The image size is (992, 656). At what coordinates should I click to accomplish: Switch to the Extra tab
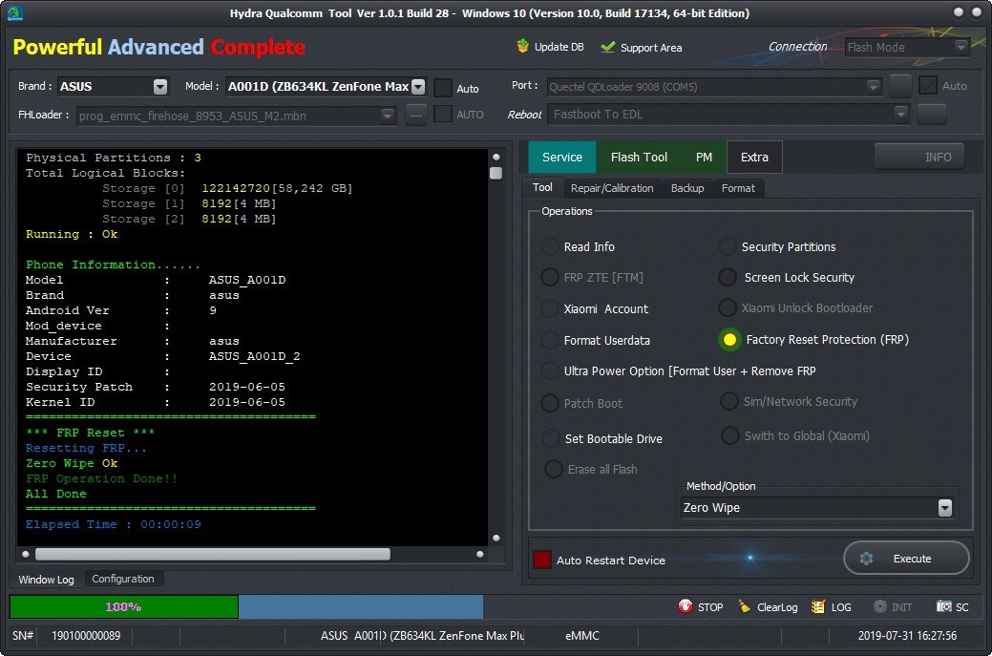coord(754,157)
